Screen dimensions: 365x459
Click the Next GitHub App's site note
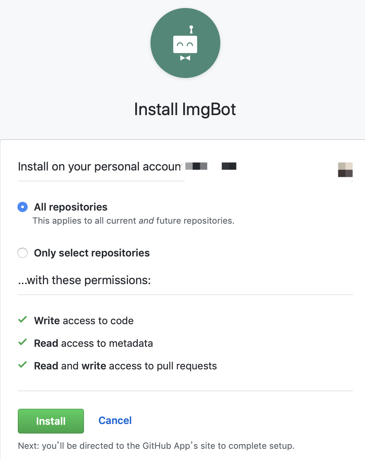coord(156,446)
